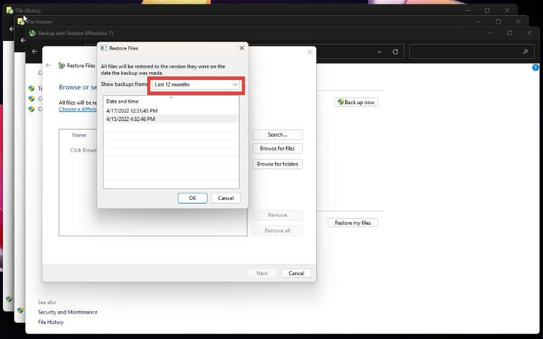The height and width of the screenshot is (339, 543).
Task: Open the Choose a different date link
Action: pos(78,109)
